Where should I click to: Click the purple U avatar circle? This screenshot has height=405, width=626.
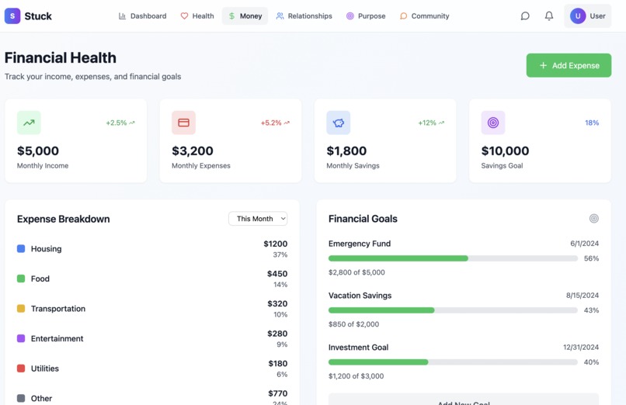[x=578, y=16]
